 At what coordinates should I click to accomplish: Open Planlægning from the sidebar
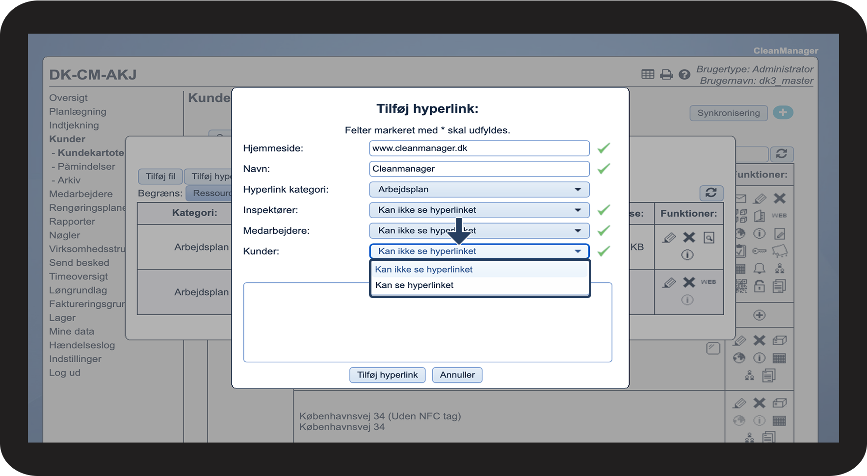tap(78, 111)
